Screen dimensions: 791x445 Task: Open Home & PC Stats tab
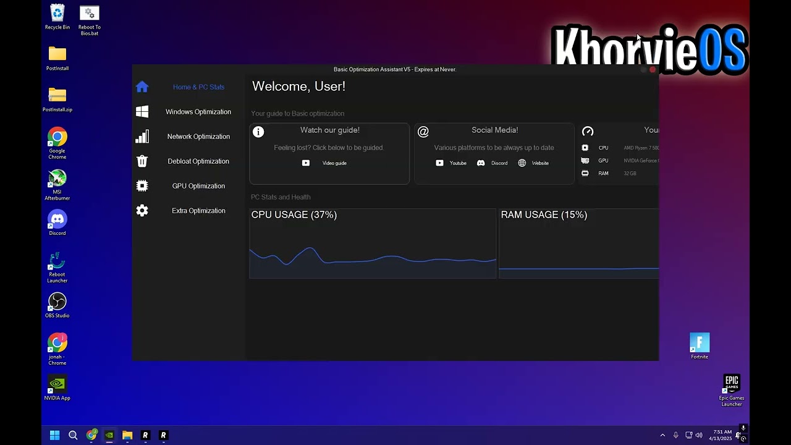pos(198,87)
